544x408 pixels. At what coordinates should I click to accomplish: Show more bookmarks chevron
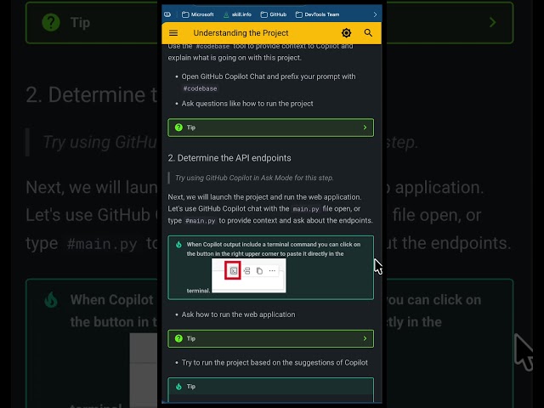pos(375,14)
